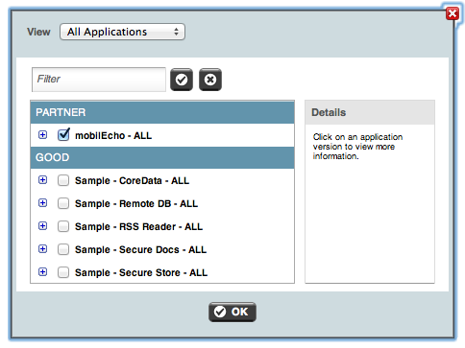Expand Sample - Secure Store - ALL versions
The height and width of the screenshot is (348, 465).
42,272
